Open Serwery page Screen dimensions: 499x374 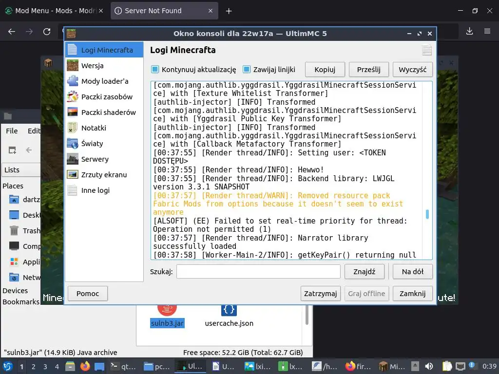(x=104, y=159)
